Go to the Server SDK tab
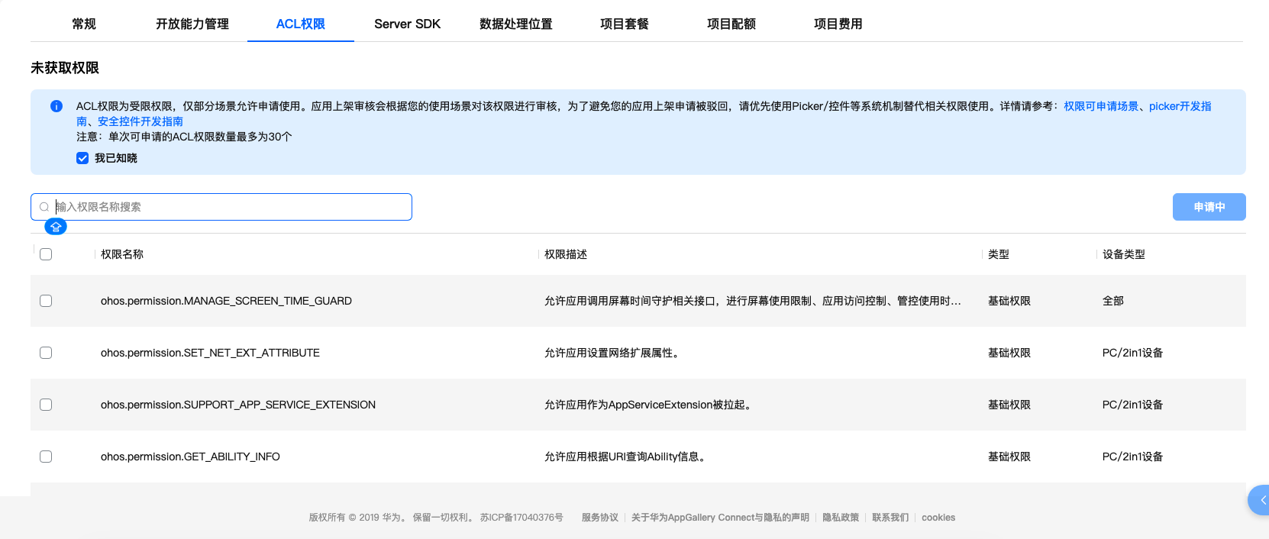The image size is (1269, 539). pos(407,24)
